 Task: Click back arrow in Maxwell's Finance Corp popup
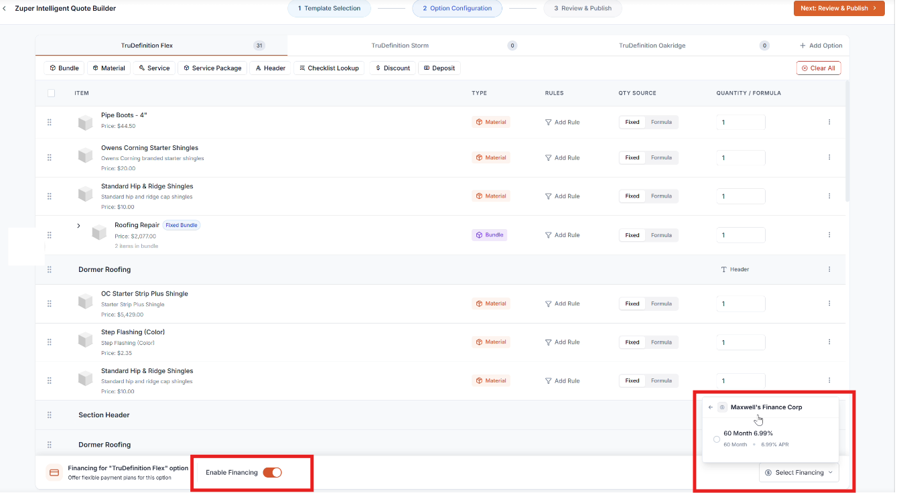(711, 407)
